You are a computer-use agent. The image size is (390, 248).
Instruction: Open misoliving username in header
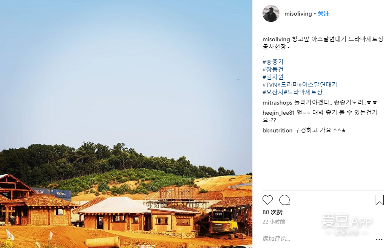pyautogui.click(x=298, y=13)
